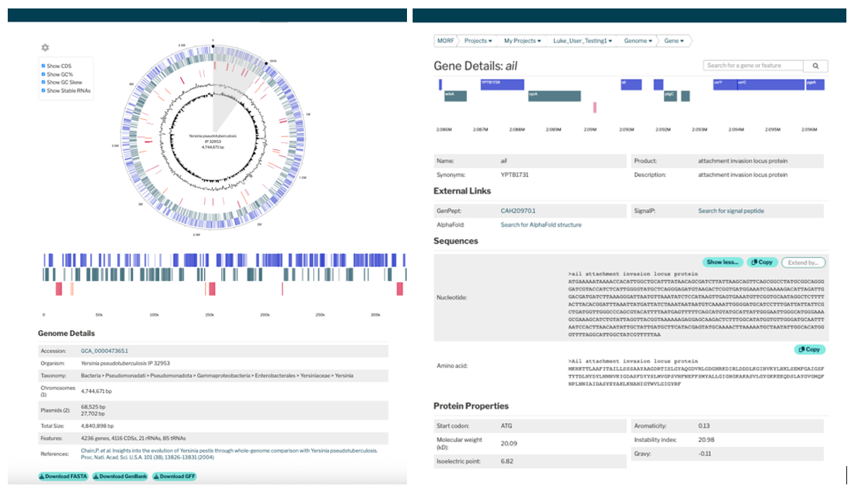Copy the amino acid sequence

click(x=809, y=349)
